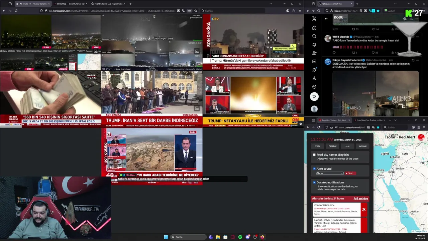
Task: Open Opera GX from the taskbar
Action: click(233, 237)
